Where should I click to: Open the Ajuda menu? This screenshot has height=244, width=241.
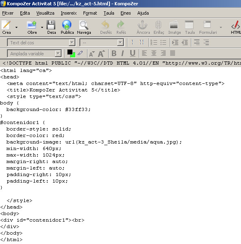pos(143,13)
